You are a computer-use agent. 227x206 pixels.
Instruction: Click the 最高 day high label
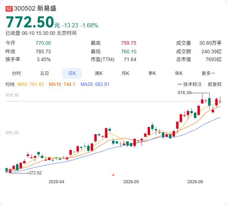click(x=96, y=43)
